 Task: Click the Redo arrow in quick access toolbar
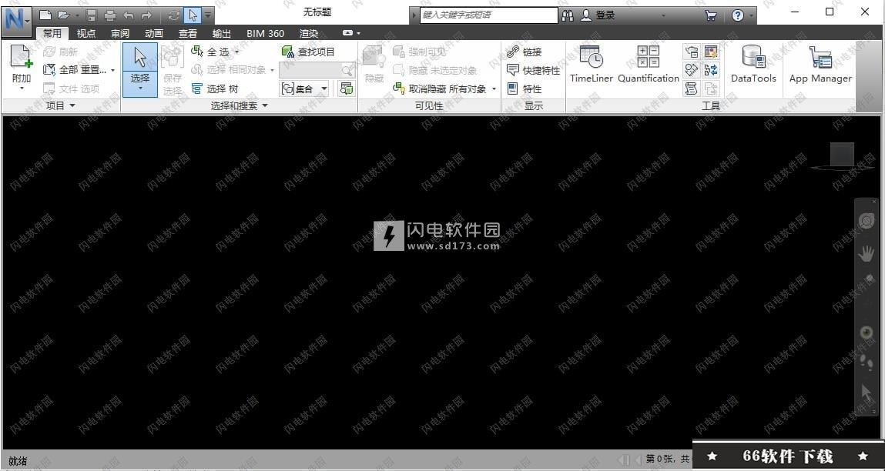coord(146,15)
